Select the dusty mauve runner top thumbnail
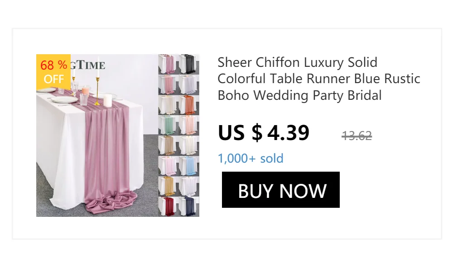This screenshot has width=453, height=262. click(169, 64)
